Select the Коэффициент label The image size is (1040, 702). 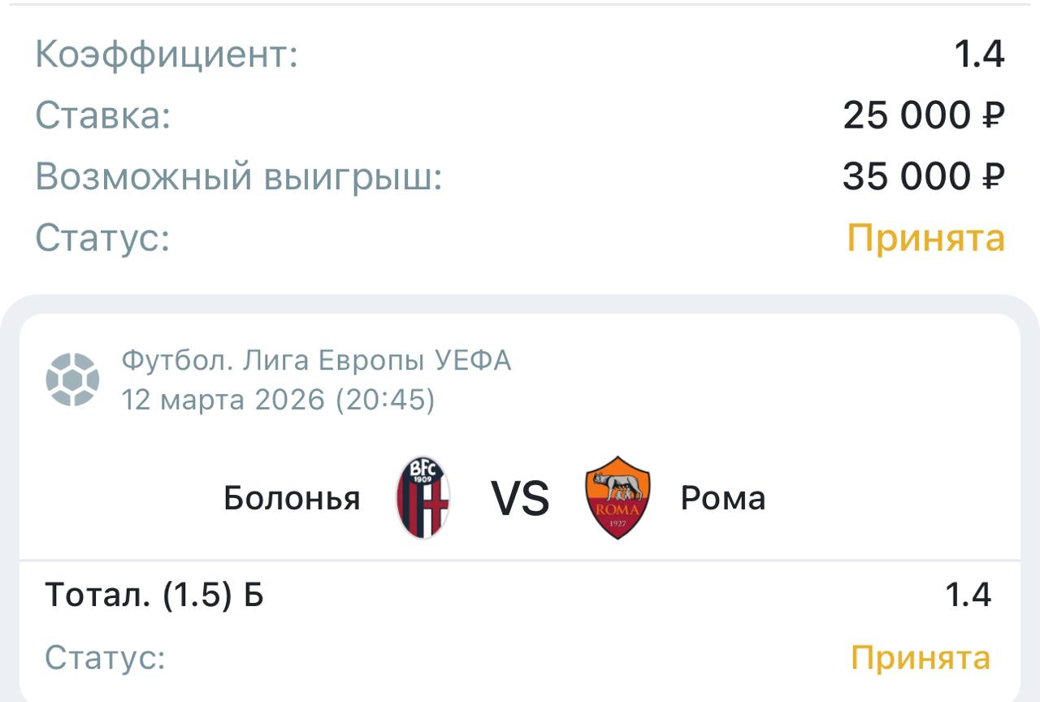[167, 54]
